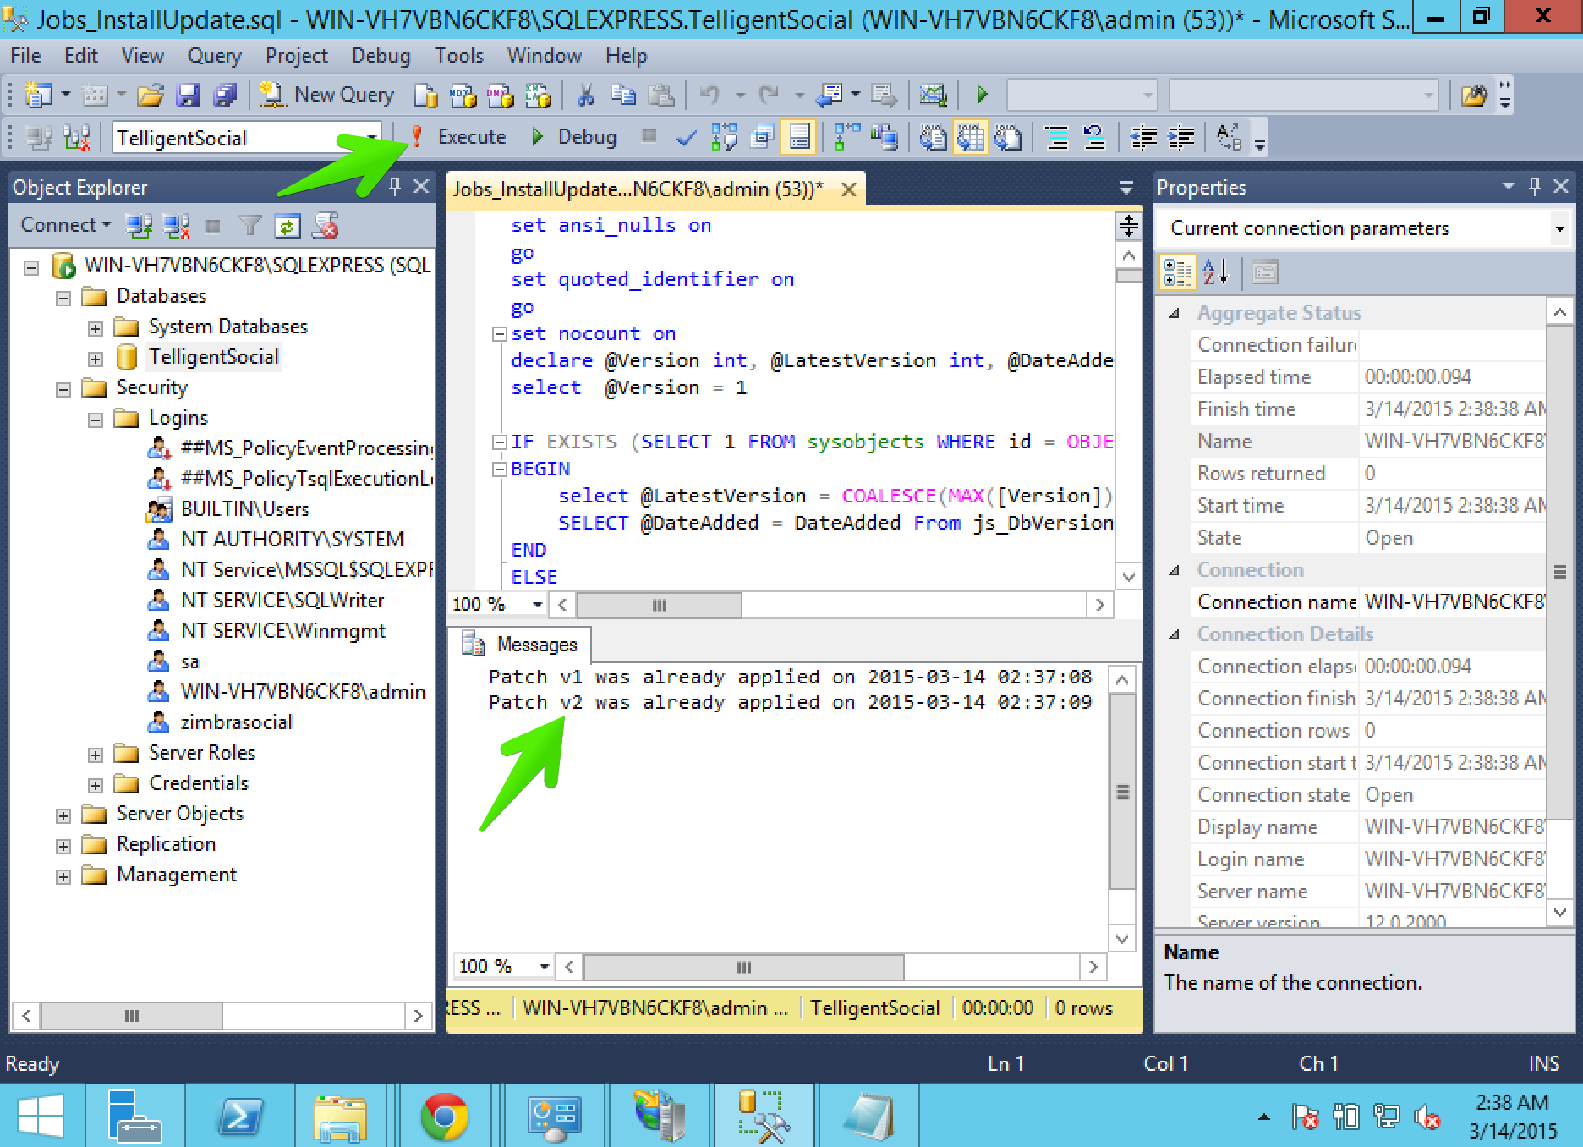Image resolution: width=1583 pixels, height=1147 pixels.
Task: Click the Open File folder icon
Action: click(x=151, y=95)
